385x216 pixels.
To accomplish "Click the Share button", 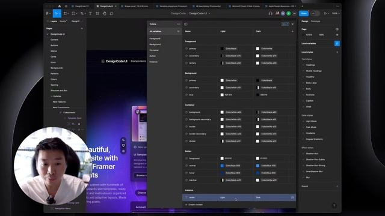I will 304,13.
